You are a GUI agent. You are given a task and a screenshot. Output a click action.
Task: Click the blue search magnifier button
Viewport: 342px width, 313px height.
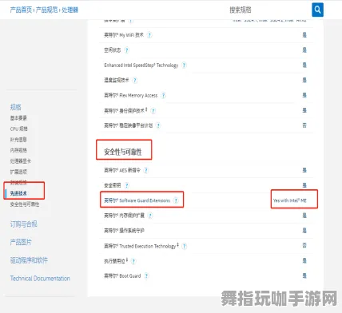317,10
